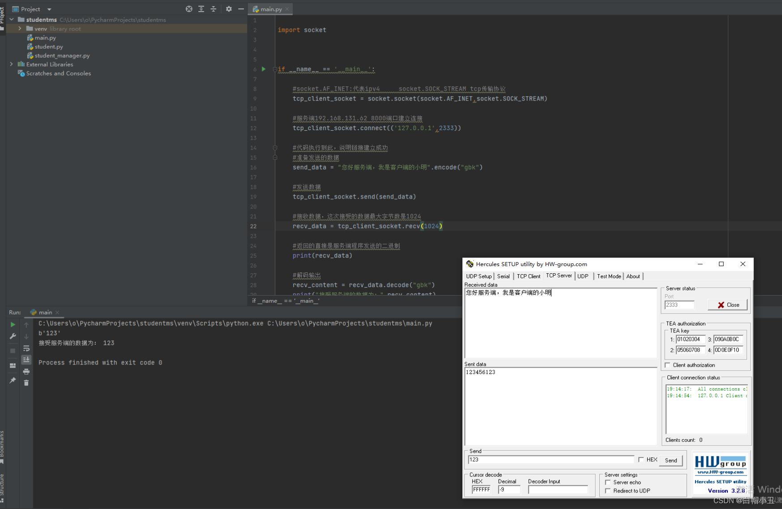Open the Project view dropdown
This screenshot has width=782, height=509.
(49, 9)
